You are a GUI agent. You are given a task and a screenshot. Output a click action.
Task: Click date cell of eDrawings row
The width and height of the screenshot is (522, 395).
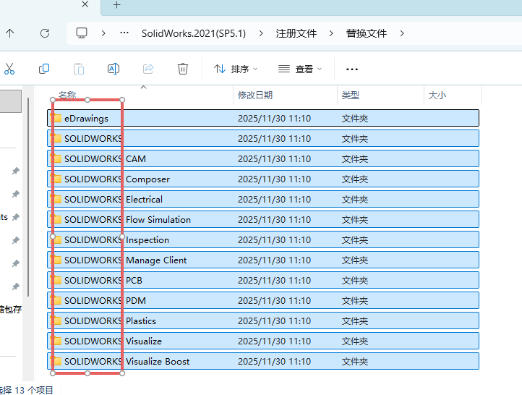(x=274, y=118)
